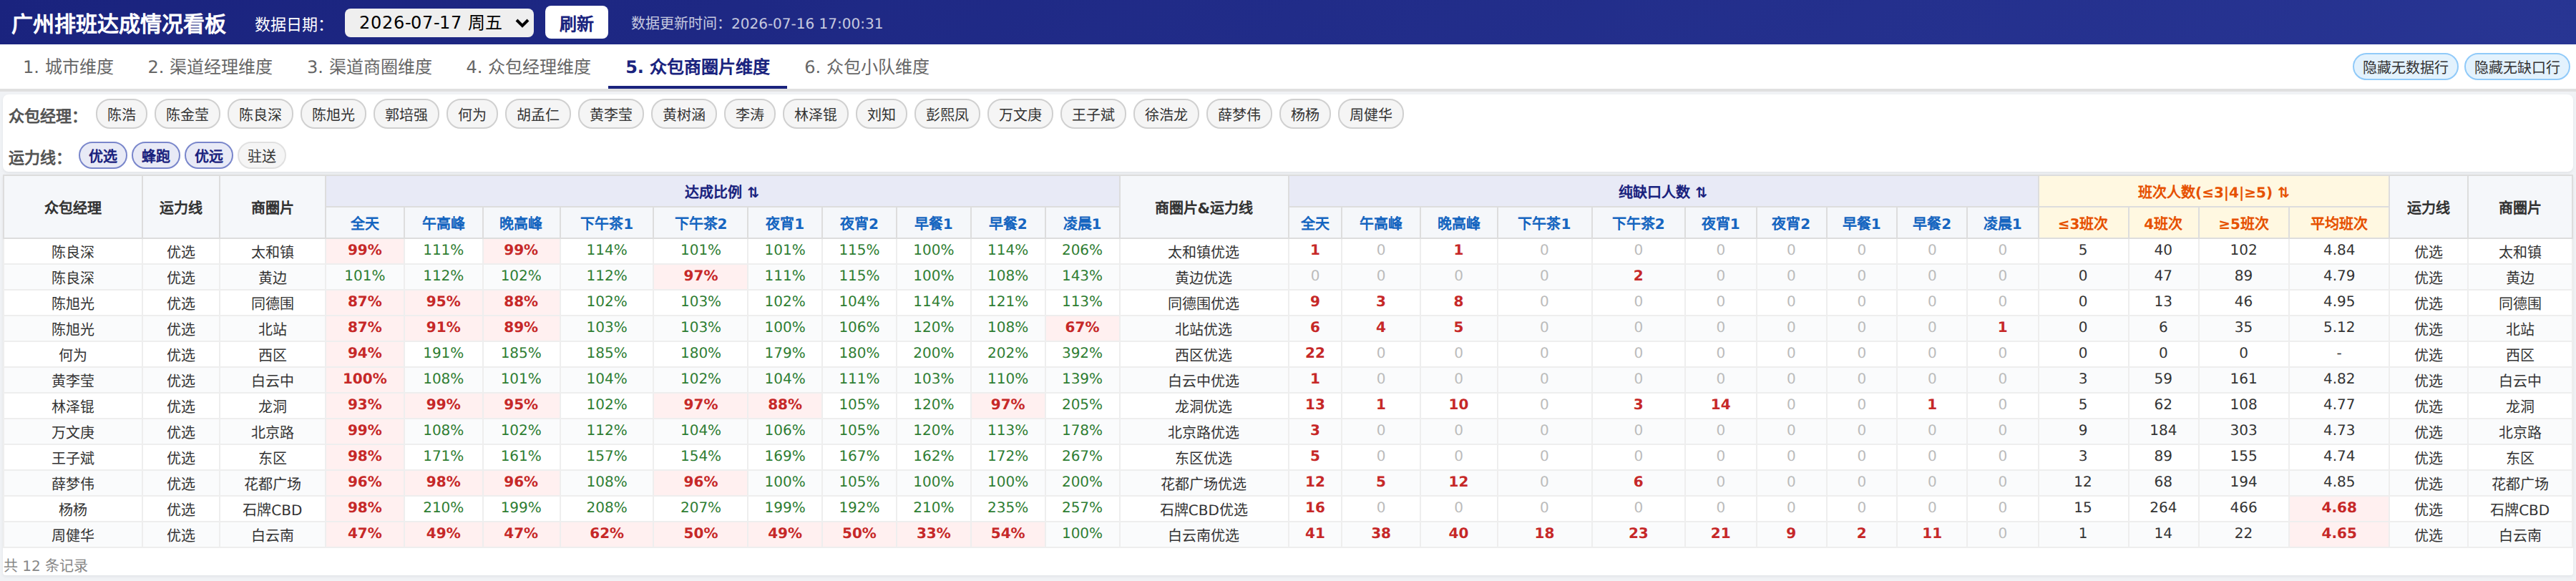
Task: Sort by 班次人数 using its arrow icon
Action: (2283, 192)
